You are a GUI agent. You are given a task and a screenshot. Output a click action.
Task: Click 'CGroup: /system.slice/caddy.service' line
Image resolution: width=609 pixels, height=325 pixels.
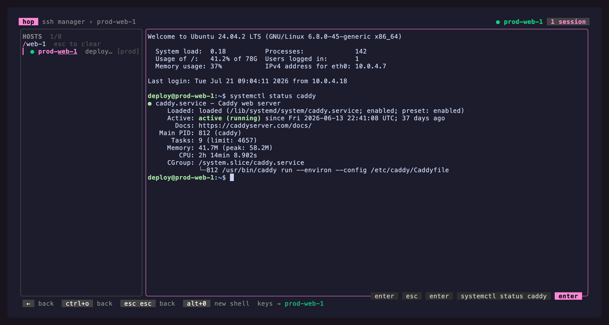[235, 162]
